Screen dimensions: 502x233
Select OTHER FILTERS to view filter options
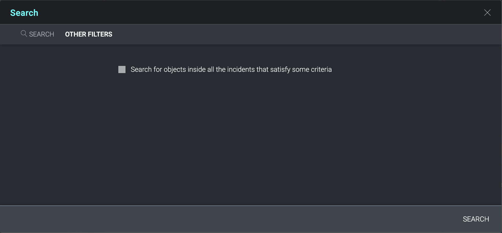pos(89,34)
